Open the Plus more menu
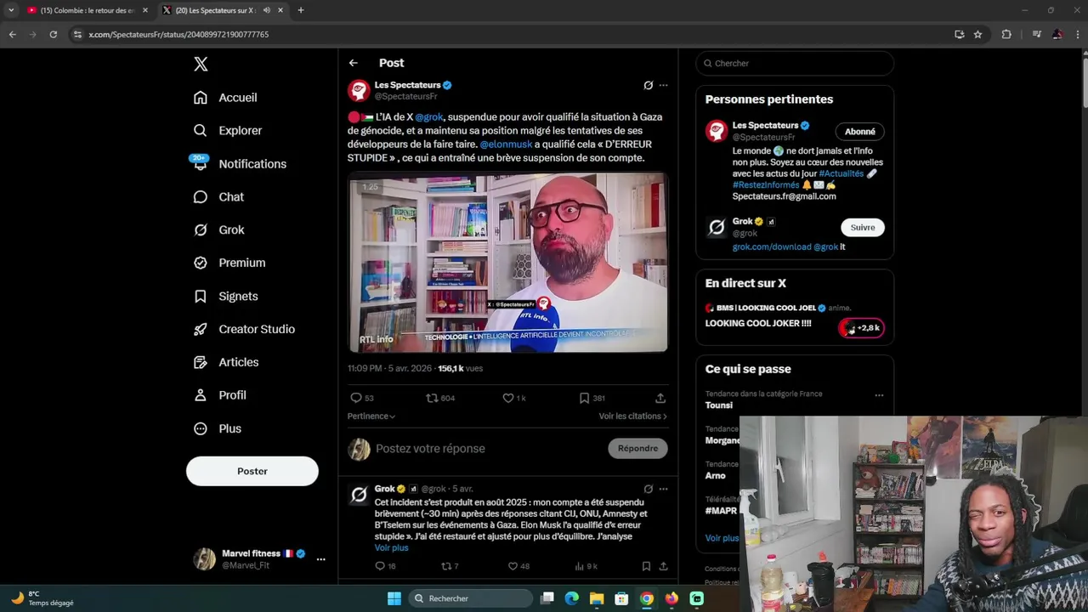Screen dimensions: 1088x612 [218, 428]
